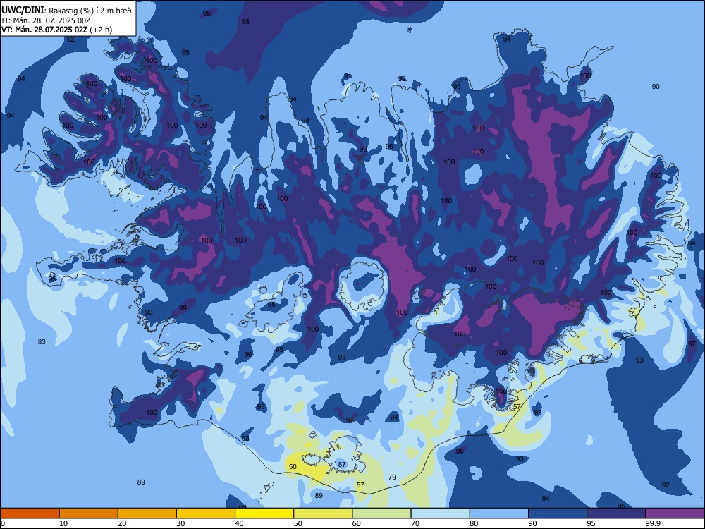Pick the light green 60–70 legend swatch
The height and width of the screenshot is (529, 705).
(x=381, y=513)
